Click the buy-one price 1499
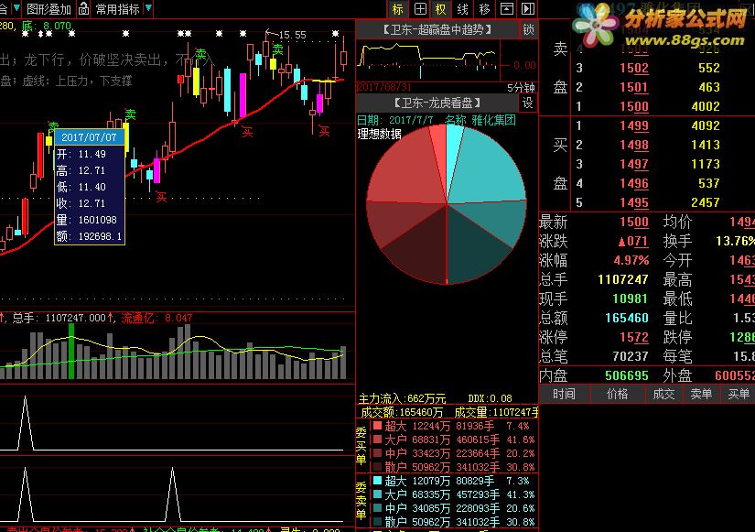Viewport: 755px width, 532px height. pyautogui.click(x=634, y=125)
